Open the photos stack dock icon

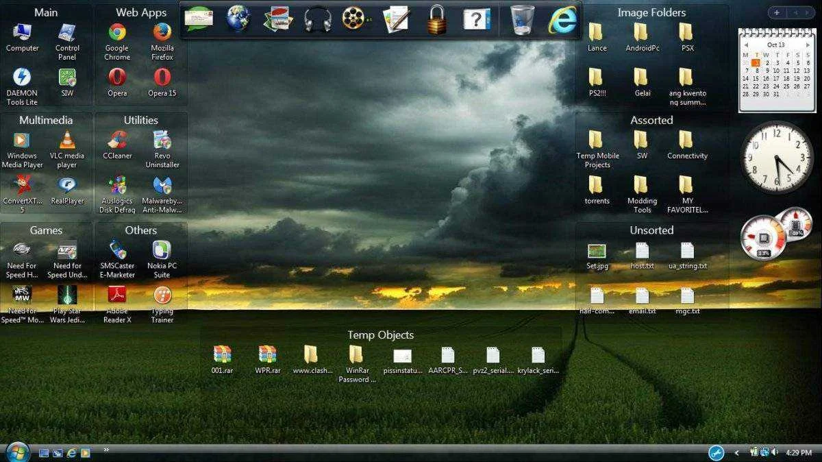(x=278, y=19)
